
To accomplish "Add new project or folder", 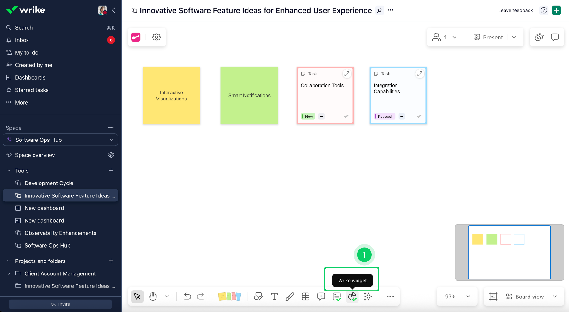I will [x=111, y=261].
